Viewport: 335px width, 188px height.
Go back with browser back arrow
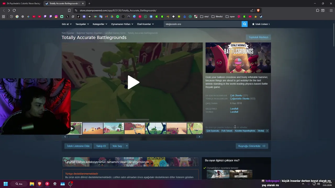coord(4,10)
